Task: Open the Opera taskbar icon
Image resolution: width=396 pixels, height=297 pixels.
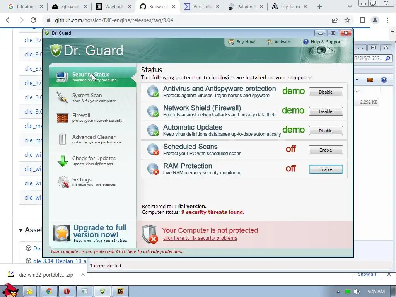Action: coord(67,291)
